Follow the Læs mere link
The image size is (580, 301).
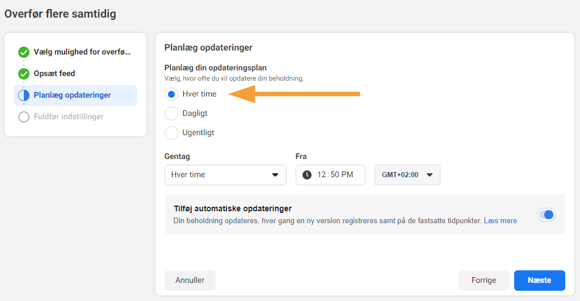[500, 221]
